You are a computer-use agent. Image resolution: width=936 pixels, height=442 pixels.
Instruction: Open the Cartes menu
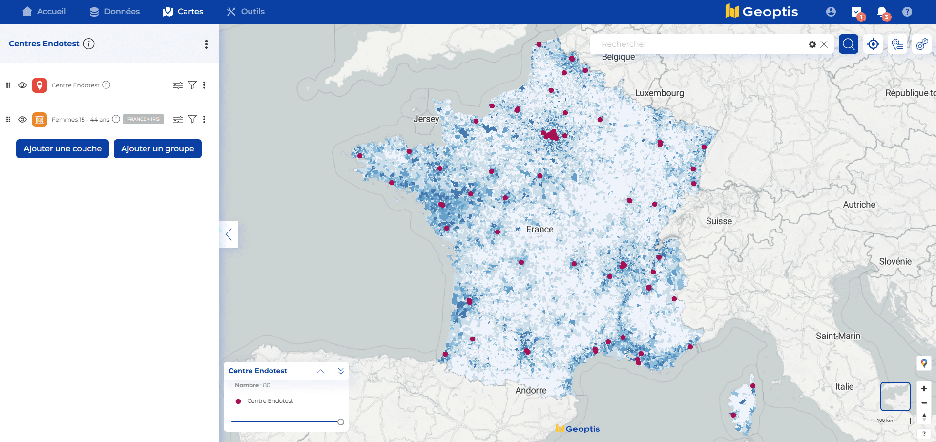tap(183, 12)
